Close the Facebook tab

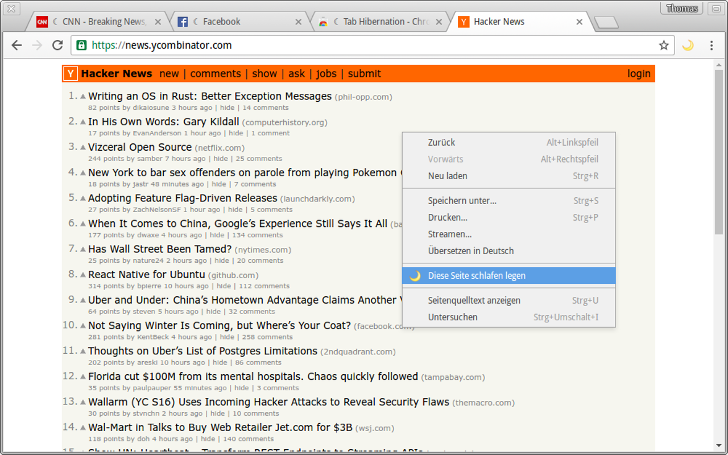coord(299,22)
